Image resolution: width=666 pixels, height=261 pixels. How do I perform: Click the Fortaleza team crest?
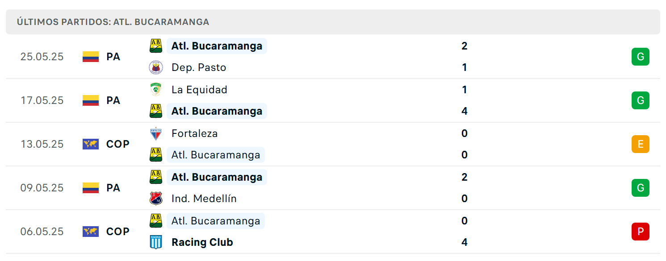coord(156,133)
